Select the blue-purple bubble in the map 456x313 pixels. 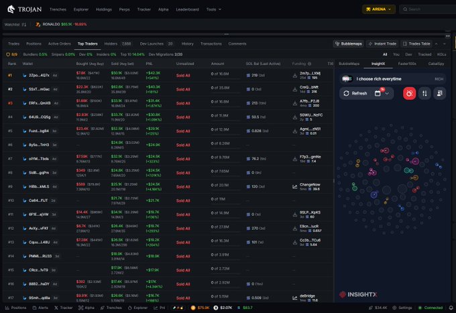[x=374, y=195]
